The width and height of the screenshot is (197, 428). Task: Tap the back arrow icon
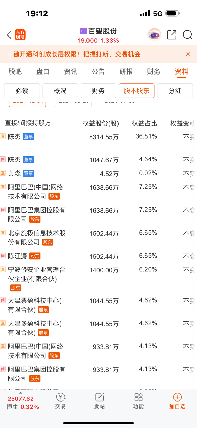point(9,35)
